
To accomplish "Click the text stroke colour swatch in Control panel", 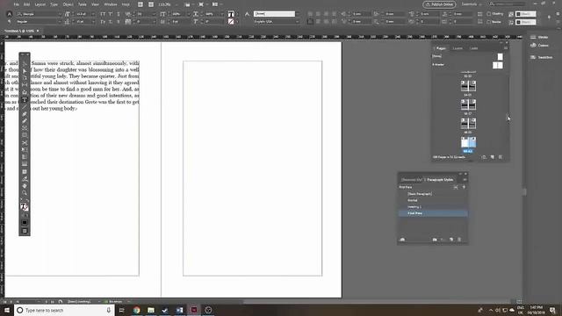I will (231, 22).
